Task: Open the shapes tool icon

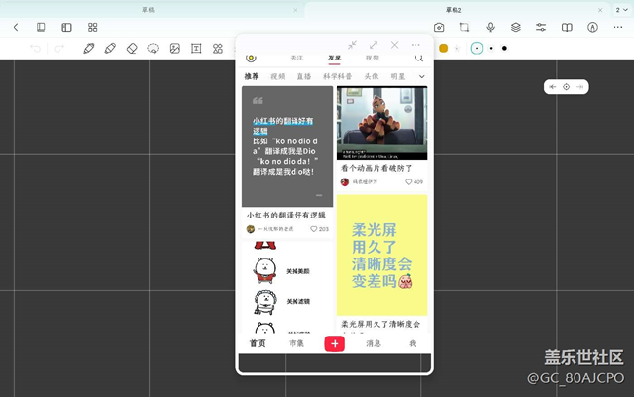Action: coord(218,49)
